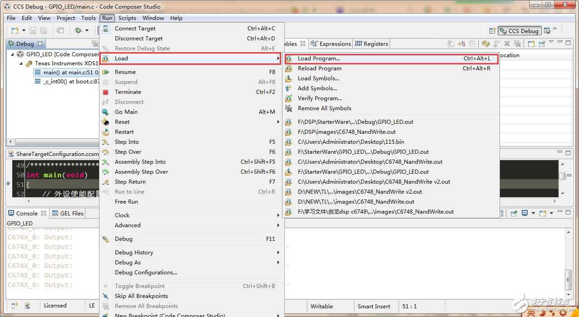The height and width of the screenshot is (317, 579).
Task: Click the Connect Target icon in Run menu
Action: coord(106,29)
